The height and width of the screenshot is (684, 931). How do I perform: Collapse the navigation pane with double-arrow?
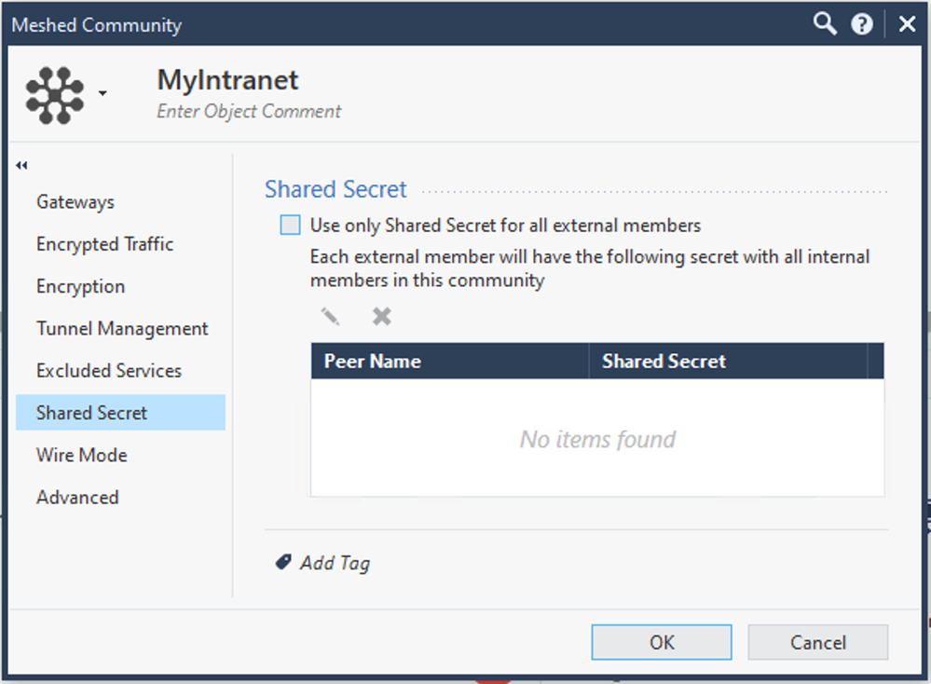click(x=21, y=165)
